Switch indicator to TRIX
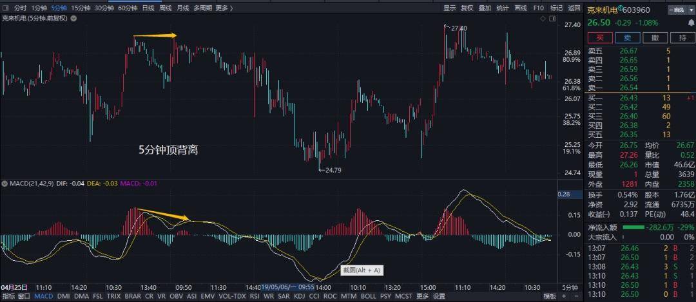The height and width of the screenshot is (302, 696). [113, 296]
